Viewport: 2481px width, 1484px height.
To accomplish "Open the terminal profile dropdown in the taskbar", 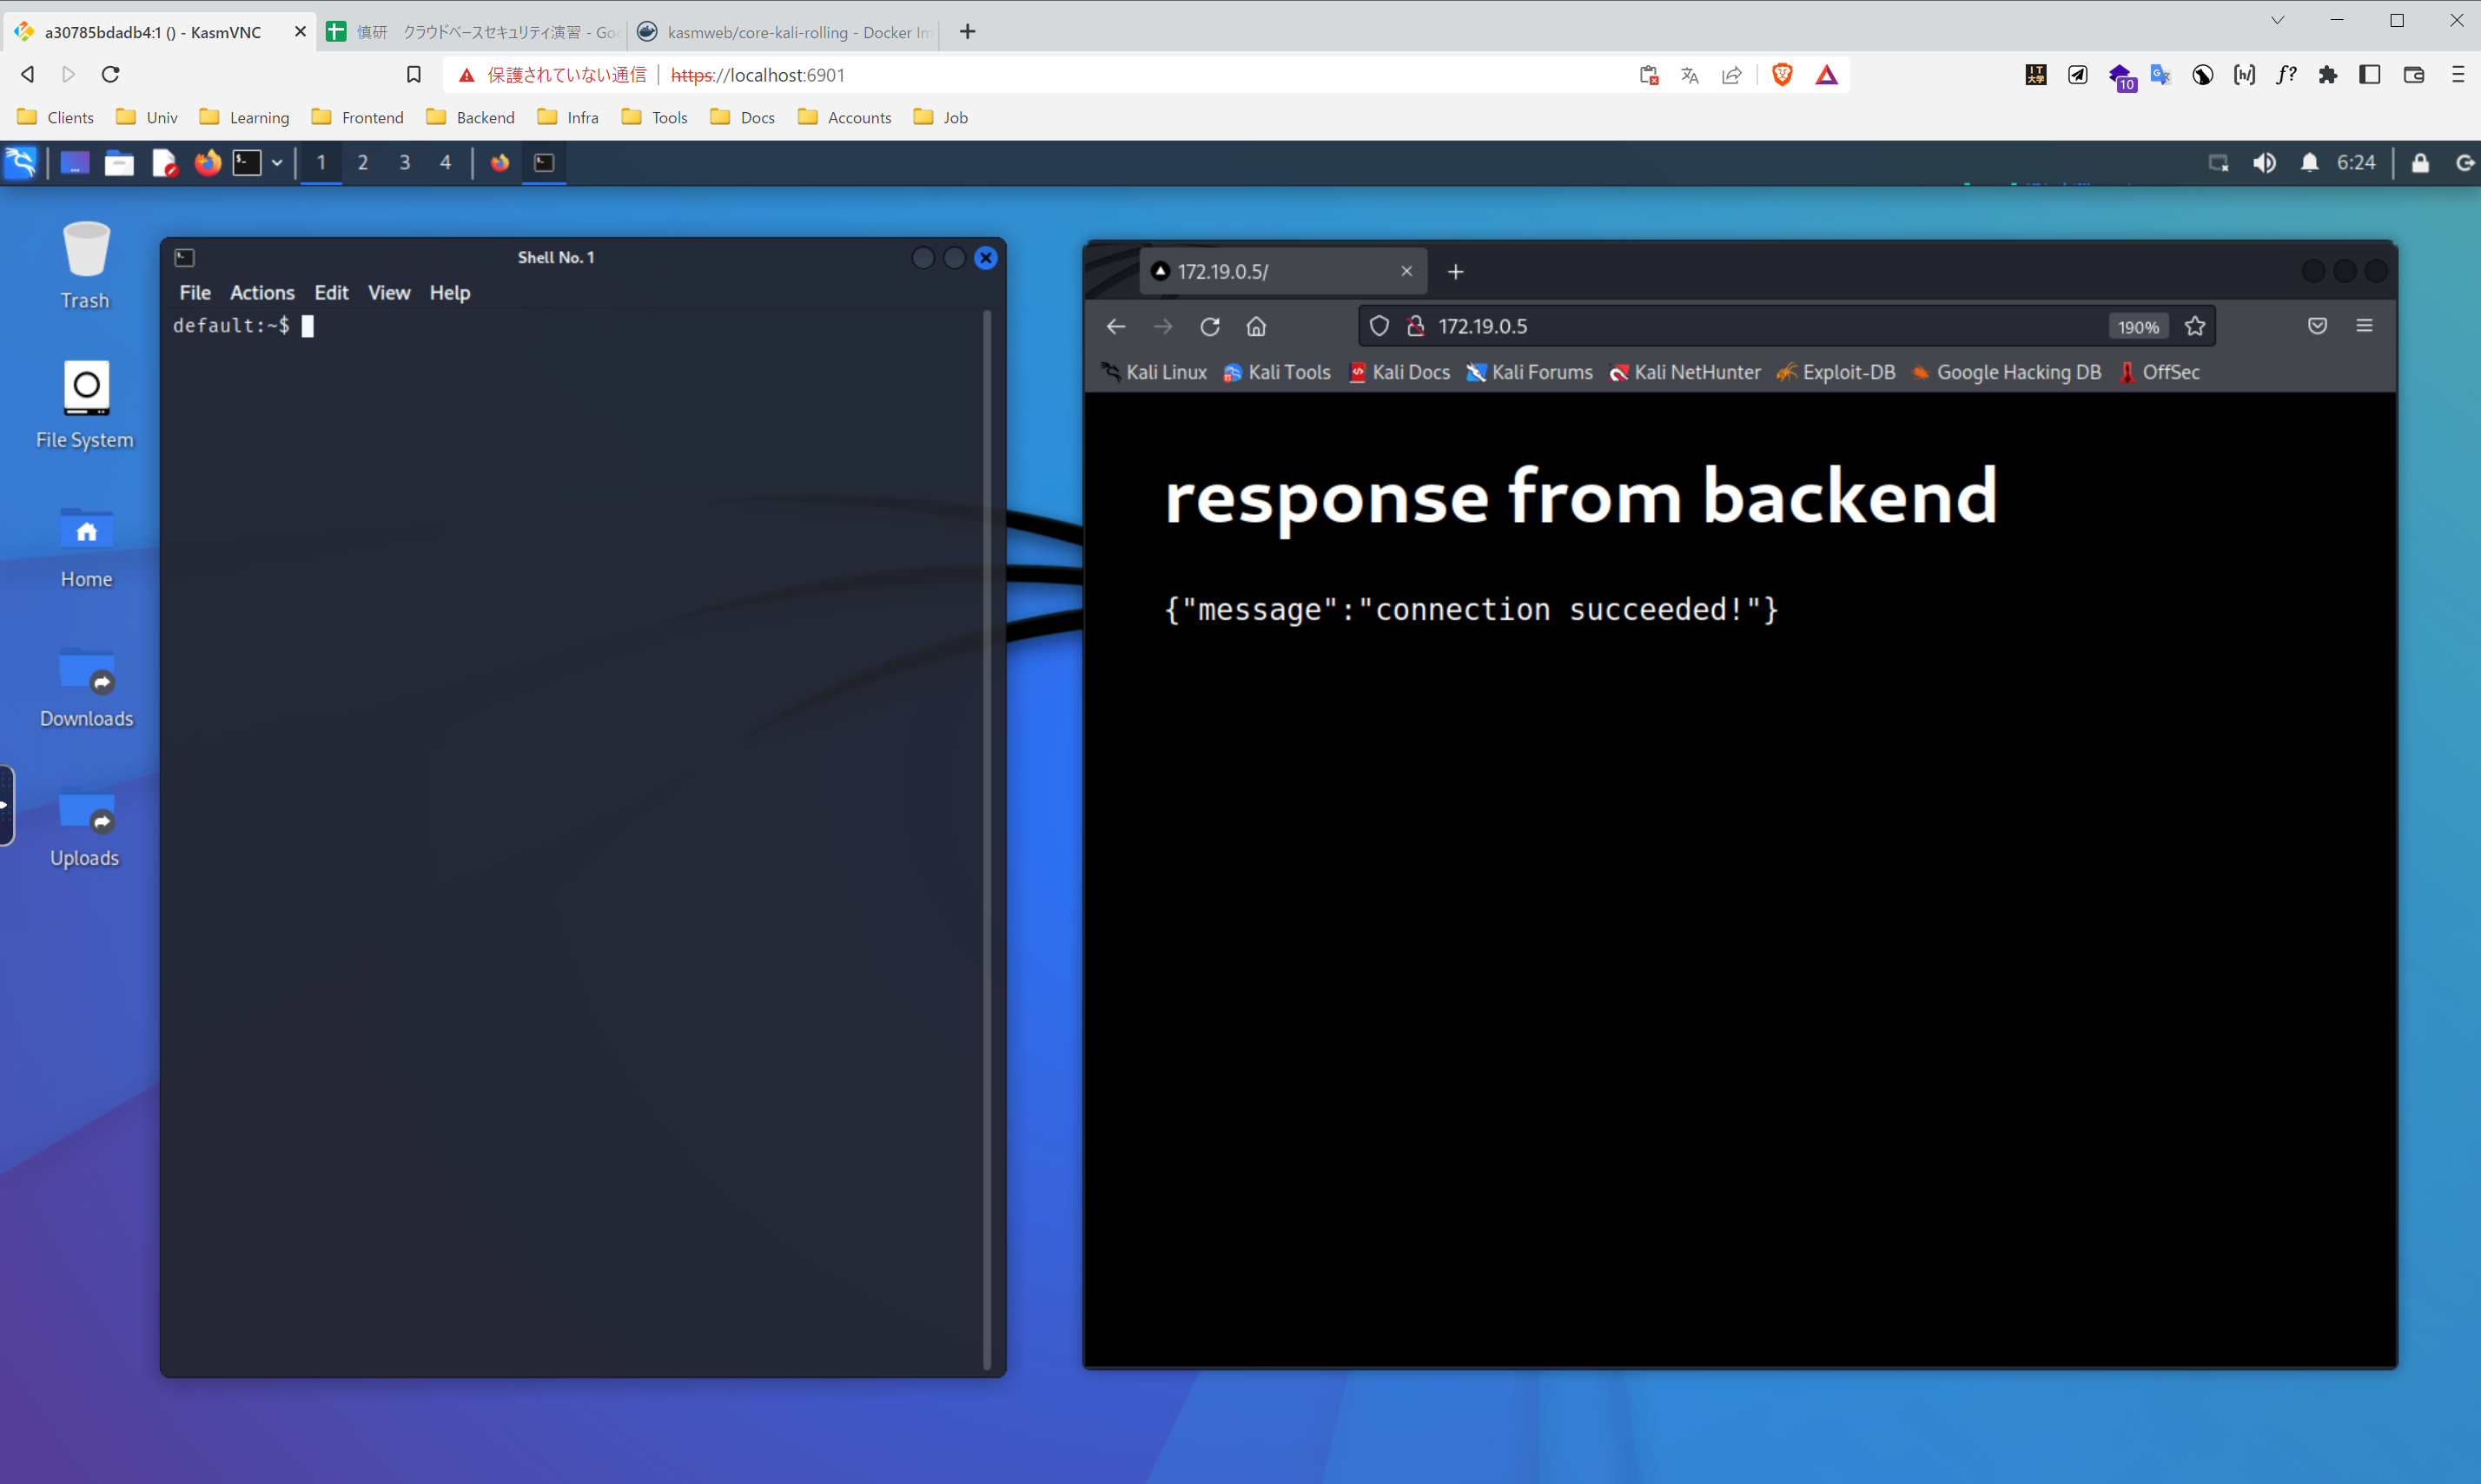I will click(277, 163).
